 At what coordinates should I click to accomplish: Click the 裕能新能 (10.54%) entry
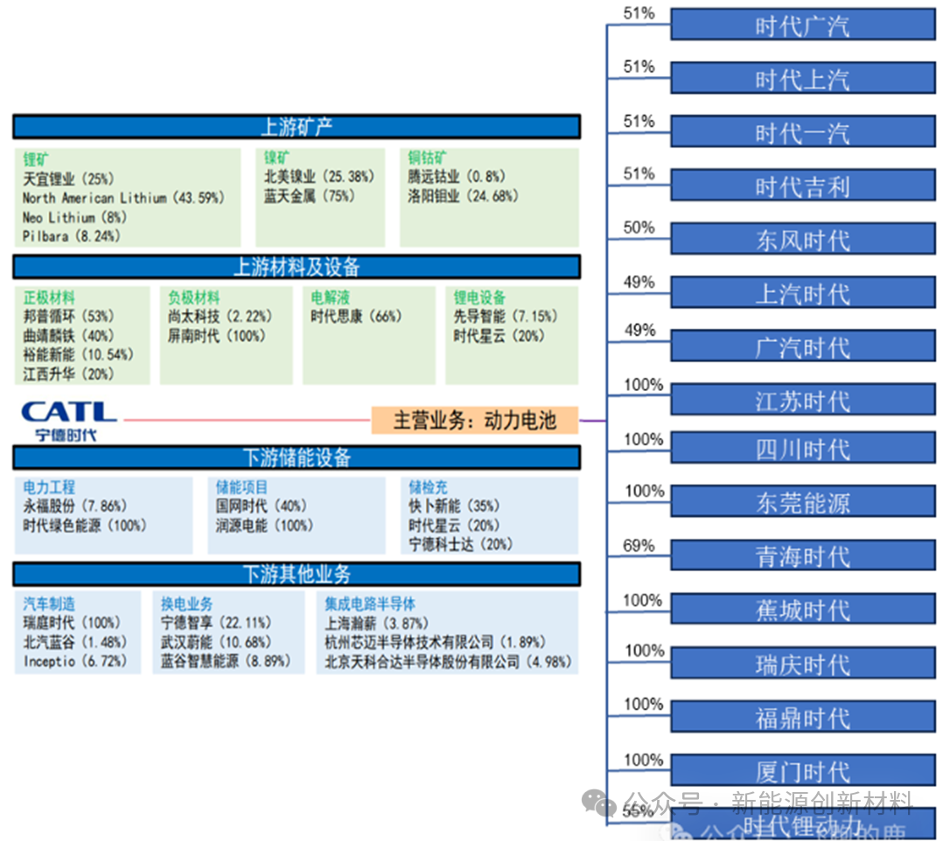78,355
